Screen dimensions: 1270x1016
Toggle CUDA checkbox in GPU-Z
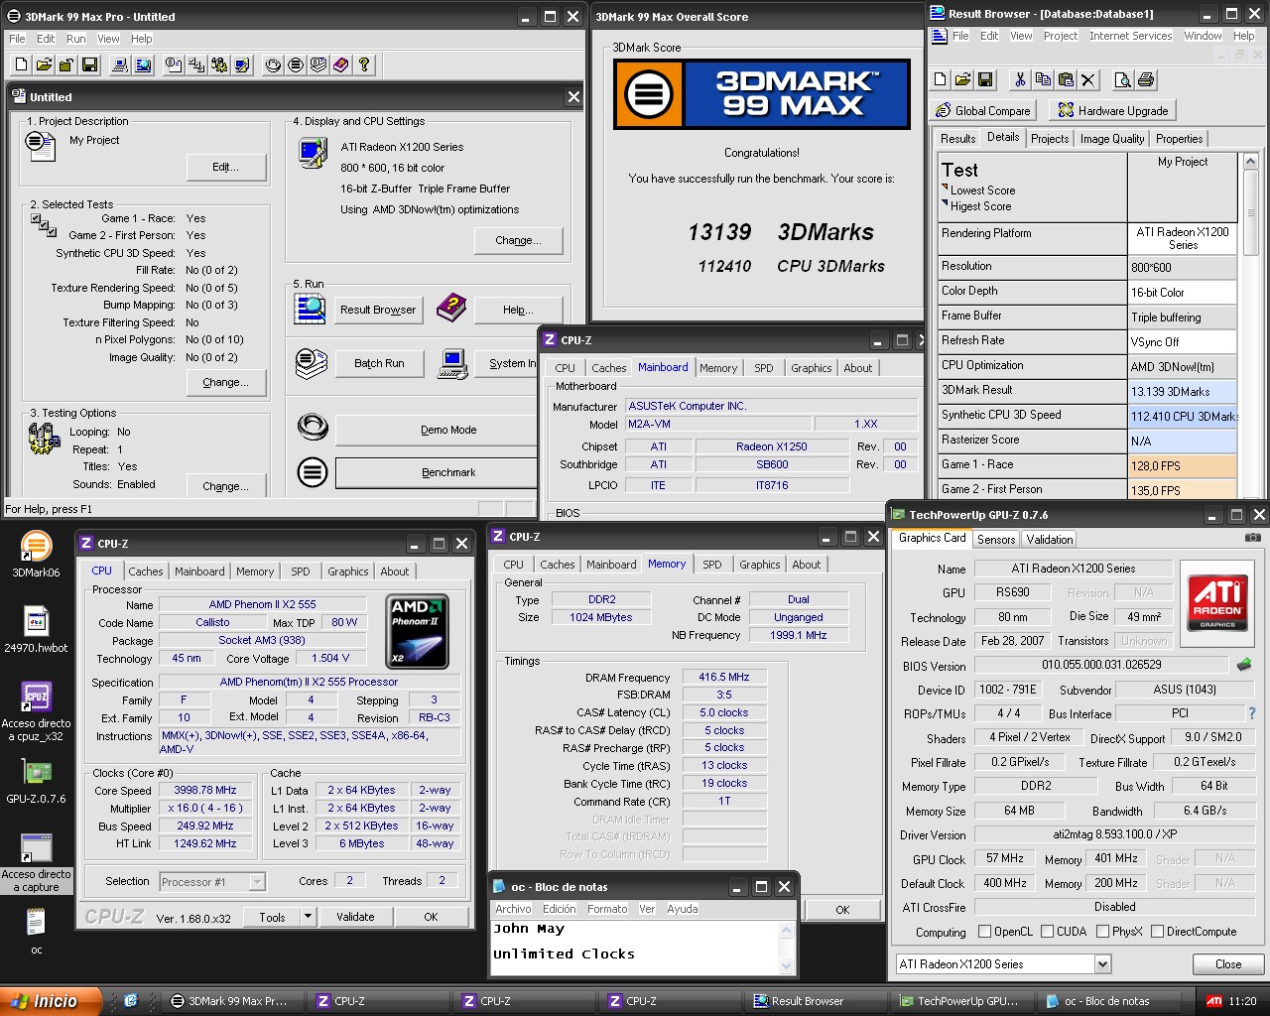point(1047,932)
